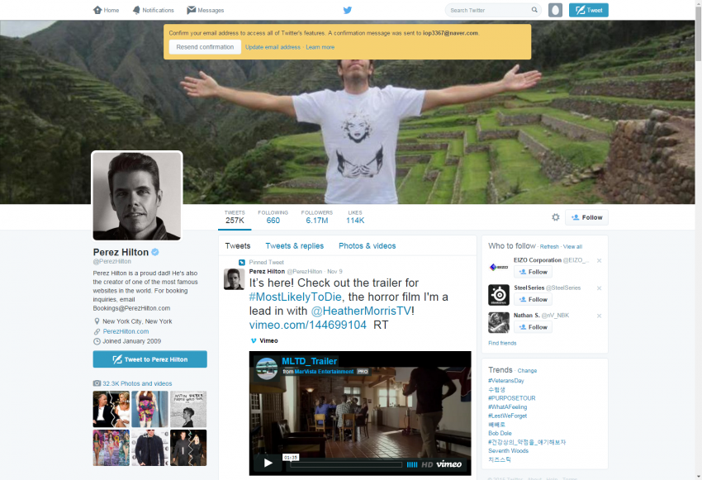Screen dimensions: 702x480
Task: Open the #VeteransDay trend
Action: (505, 381)
